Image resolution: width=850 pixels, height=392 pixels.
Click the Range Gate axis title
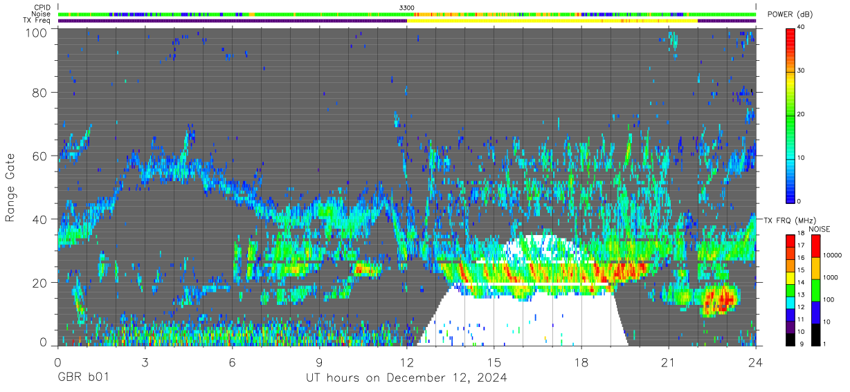coord(10,188)
